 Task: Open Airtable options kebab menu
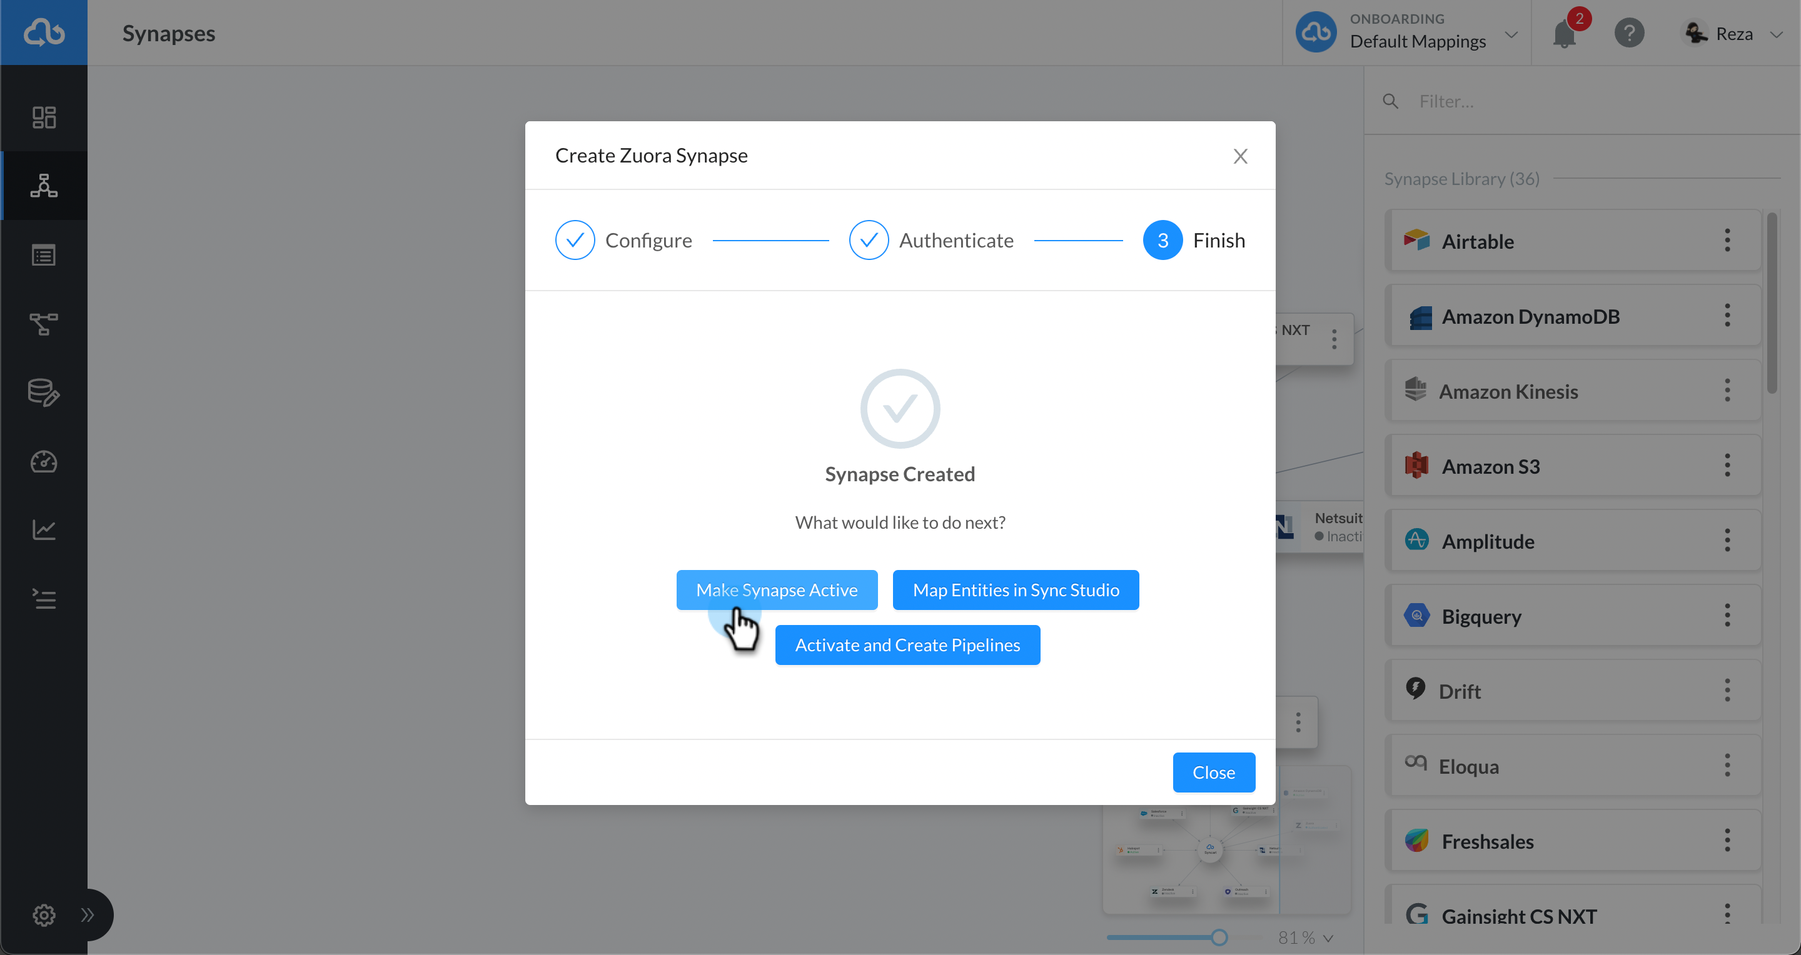pyautogui.click(x=1727, y=241)
